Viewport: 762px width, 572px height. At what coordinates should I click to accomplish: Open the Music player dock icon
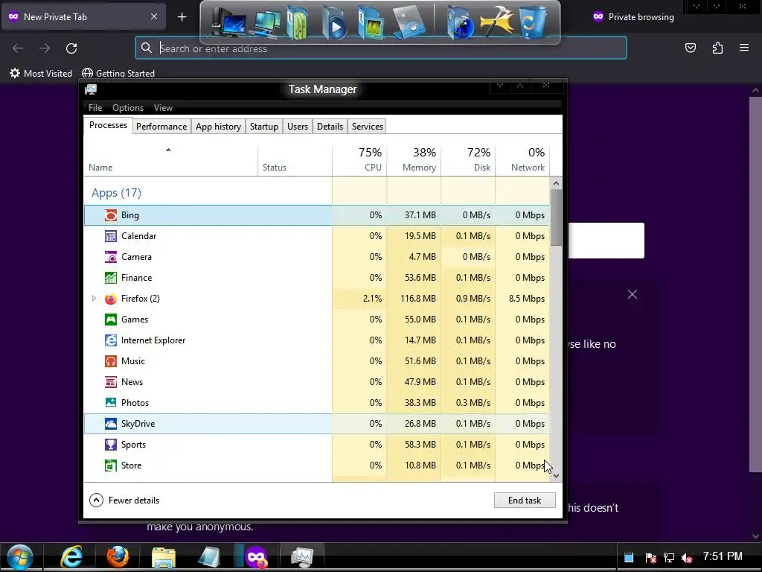409,22
